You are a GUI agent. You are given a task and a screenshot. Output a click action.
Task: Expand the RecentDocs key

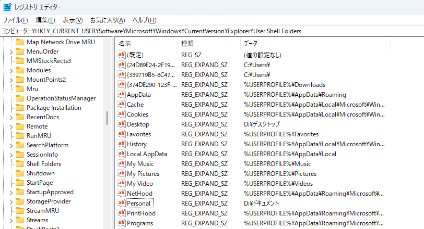pyautogui.click(x=11, y=118)
